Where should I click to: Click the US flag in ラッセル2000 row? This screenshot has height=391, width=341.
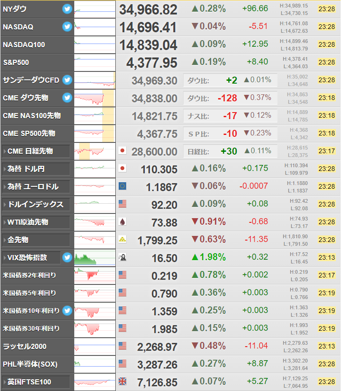(122, 346)
